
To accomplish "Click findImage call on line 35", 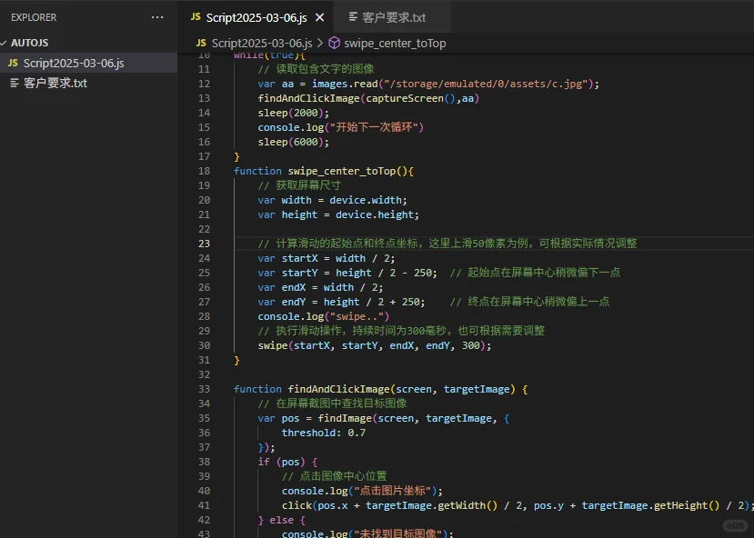I will (x=345, y=418).
